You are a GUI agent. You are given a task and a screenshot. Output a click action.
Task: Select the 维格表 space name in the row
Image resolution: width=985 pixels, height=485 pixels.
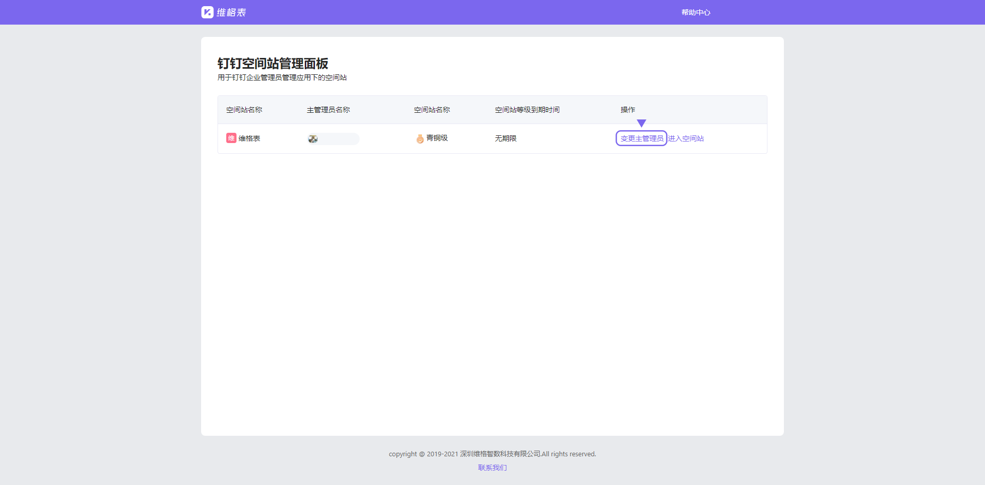coord(249,138)
